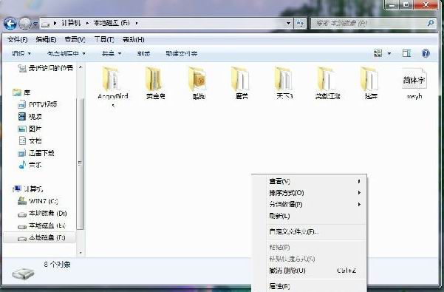Open the 帮助(H) menu
Image resolution: width=444 pixels, height=292 pixels.
134,40
